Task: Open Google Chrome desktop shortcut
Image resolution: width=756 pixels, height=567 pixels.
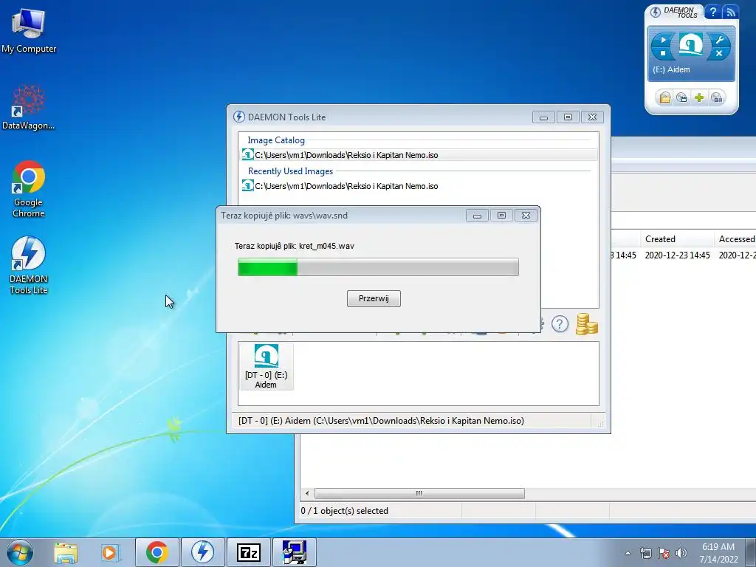Action: coord(29,189)
